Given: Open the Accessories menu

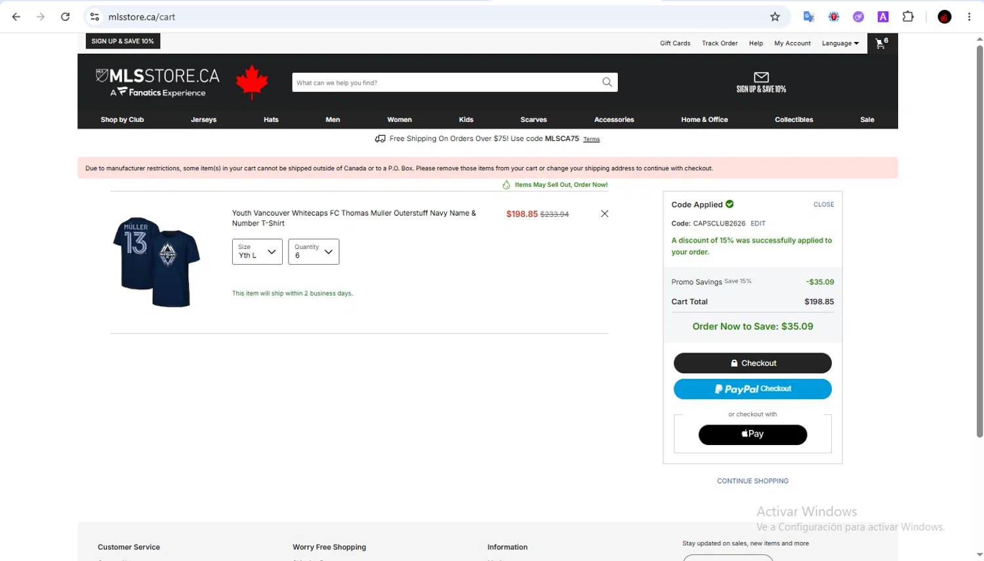Looking at the screenshot, I should tap(614, 120).
